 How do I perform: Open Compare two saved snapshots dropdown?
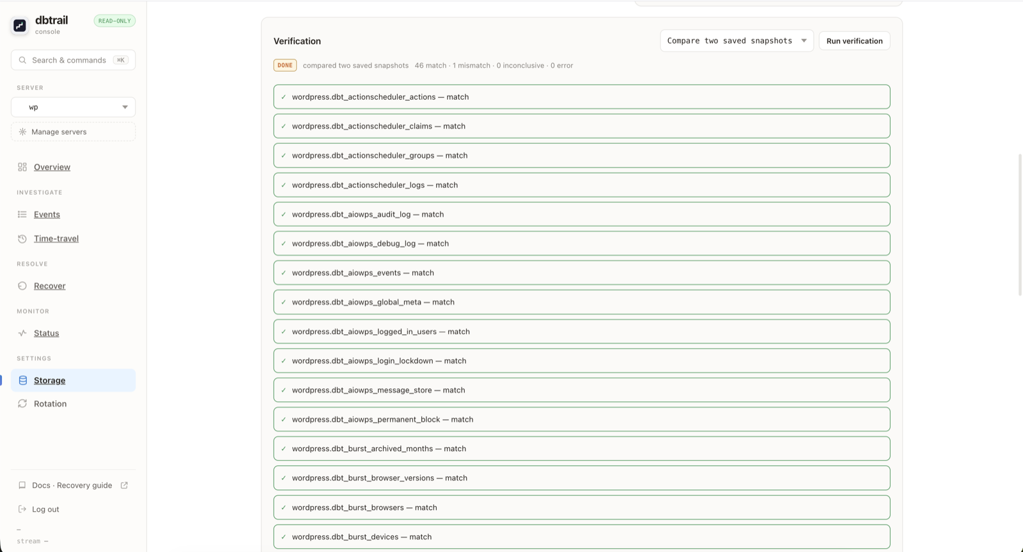737,41
